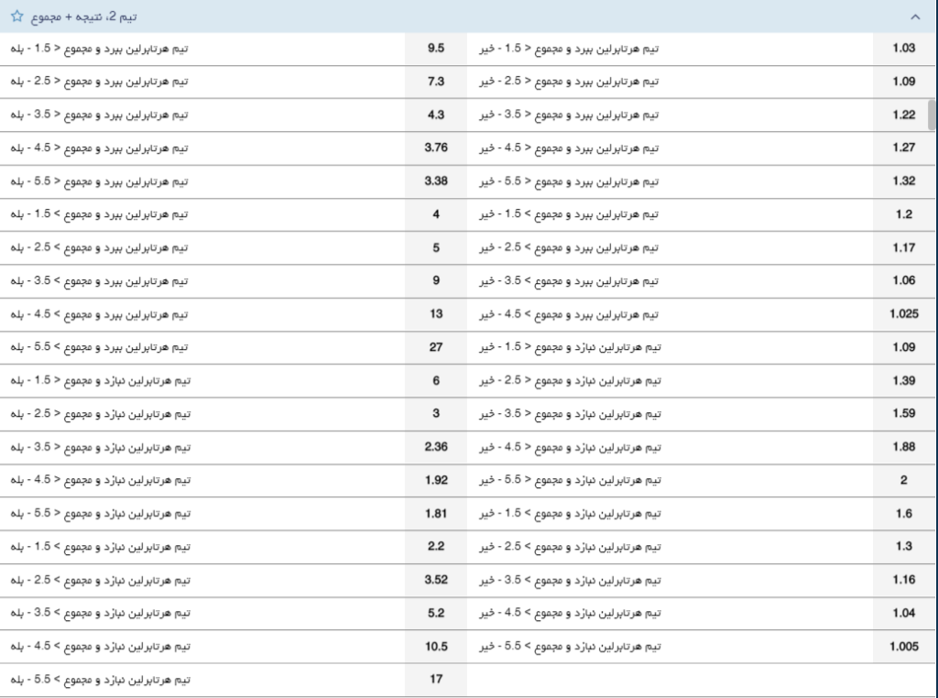The height and width of the screenshot is (698, 938).
Task: Select the 1.59 odds button
Action: (903, 413)
